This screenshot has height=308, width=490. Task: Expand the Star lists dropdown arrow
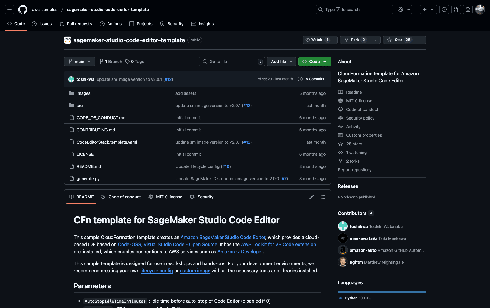tap(421, 40)
